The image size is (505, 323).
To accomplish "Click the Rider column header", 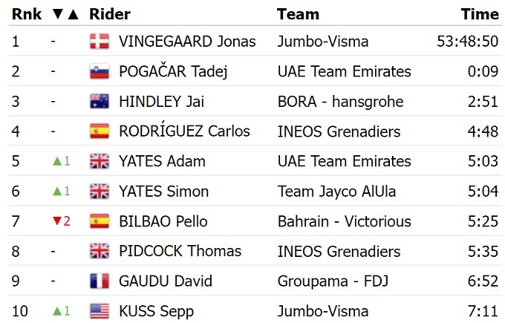I will (x=109, y=14).
